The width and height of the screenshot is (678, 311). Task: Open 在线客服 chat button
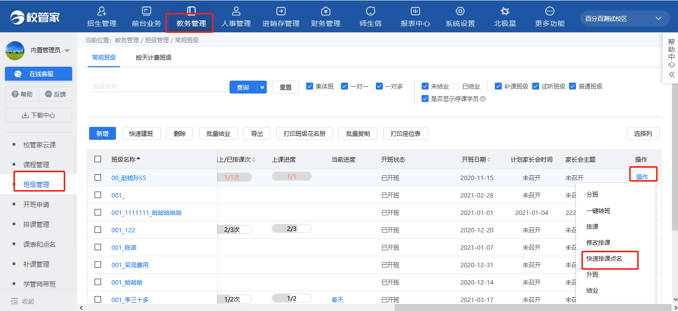point(38,74)
